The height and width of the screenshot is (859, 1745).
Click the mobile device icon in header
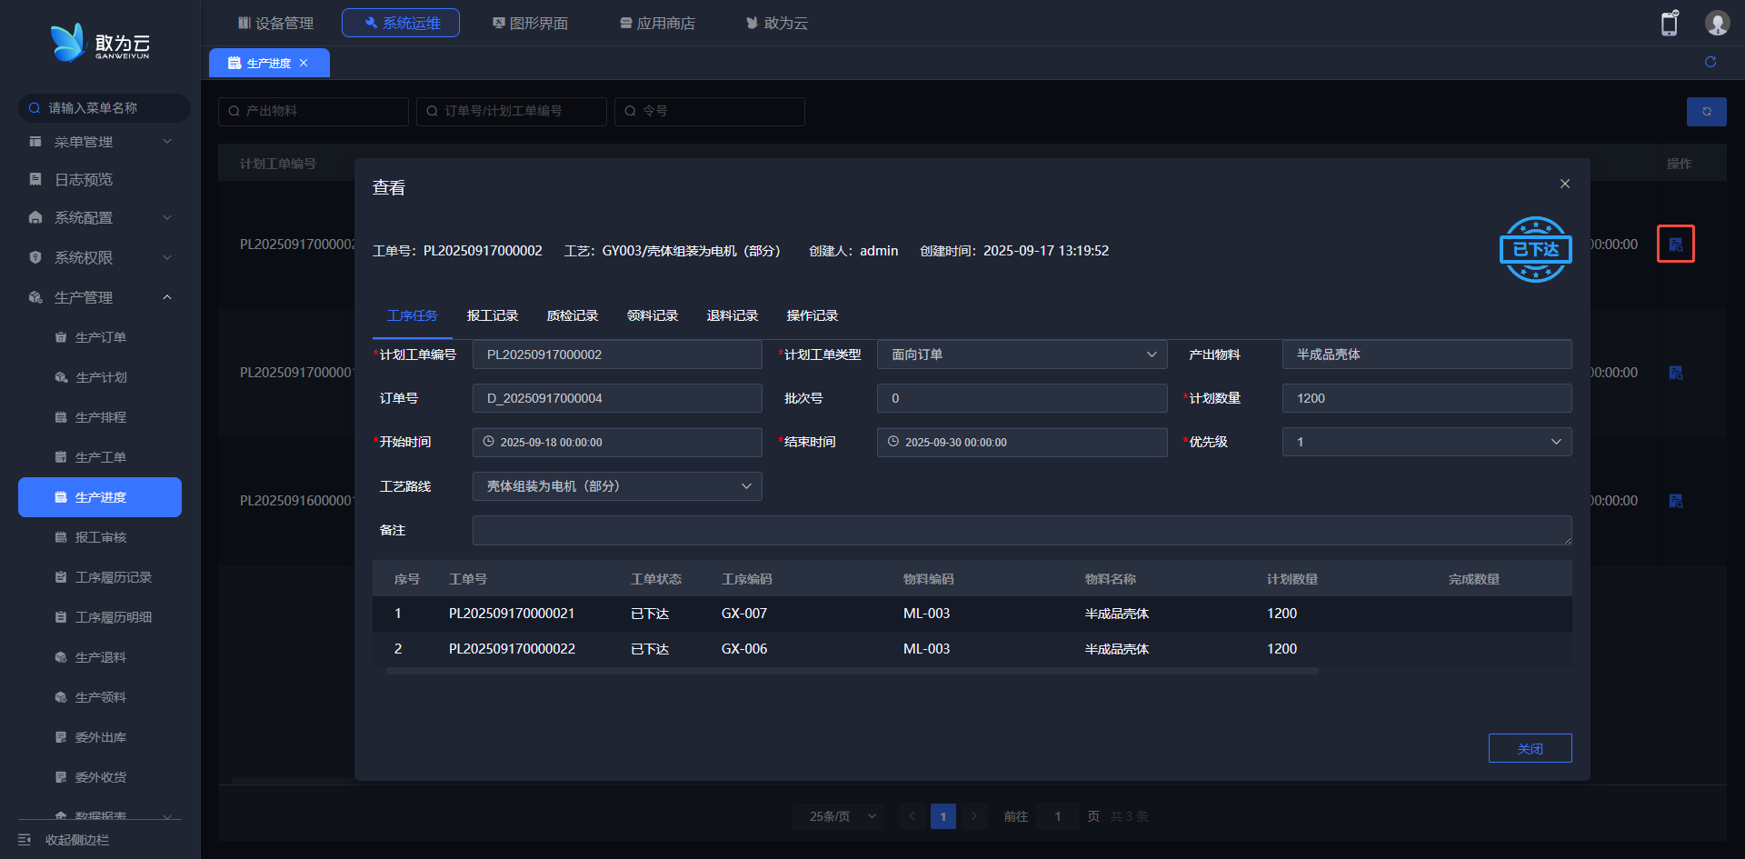click(x=1669, y=24)
